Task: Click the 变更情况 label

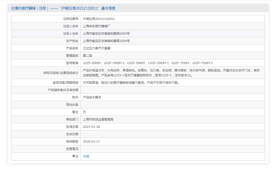Action: [72, 149]
